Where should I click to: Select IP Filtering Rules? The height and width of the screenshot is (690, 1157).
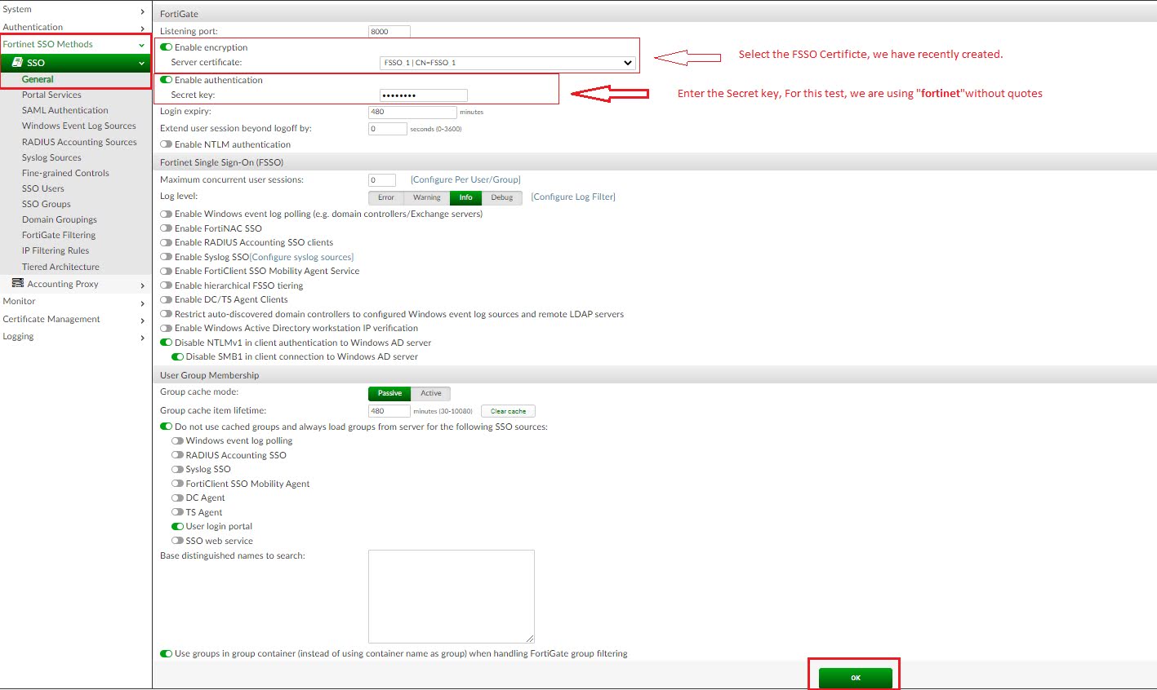(x=56, y=250)
